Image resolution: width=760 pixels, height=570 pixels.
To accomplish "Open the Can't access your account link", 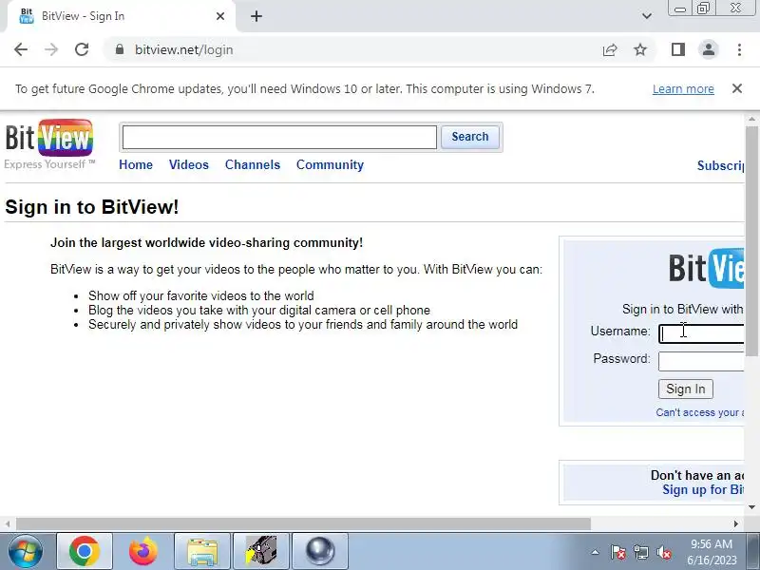I will 700,412.
